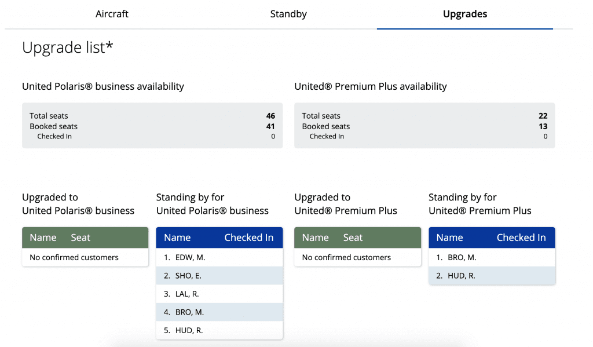The width and height of the screenshot is (593, 347).
Task: Select Polaris standby row 5 HUD, R.
Action: [x=219, y=330]
